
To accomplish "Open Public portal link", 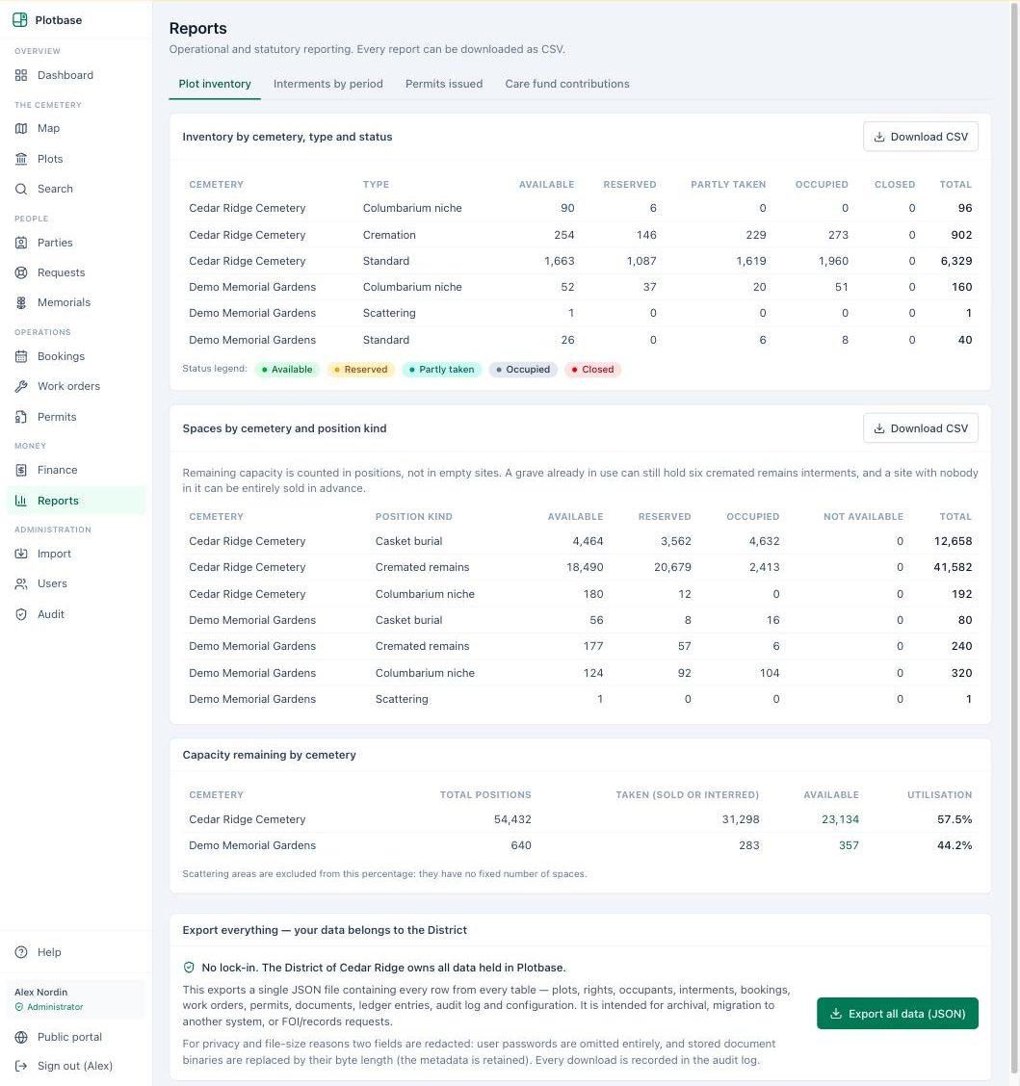I will pos(69,1036).
